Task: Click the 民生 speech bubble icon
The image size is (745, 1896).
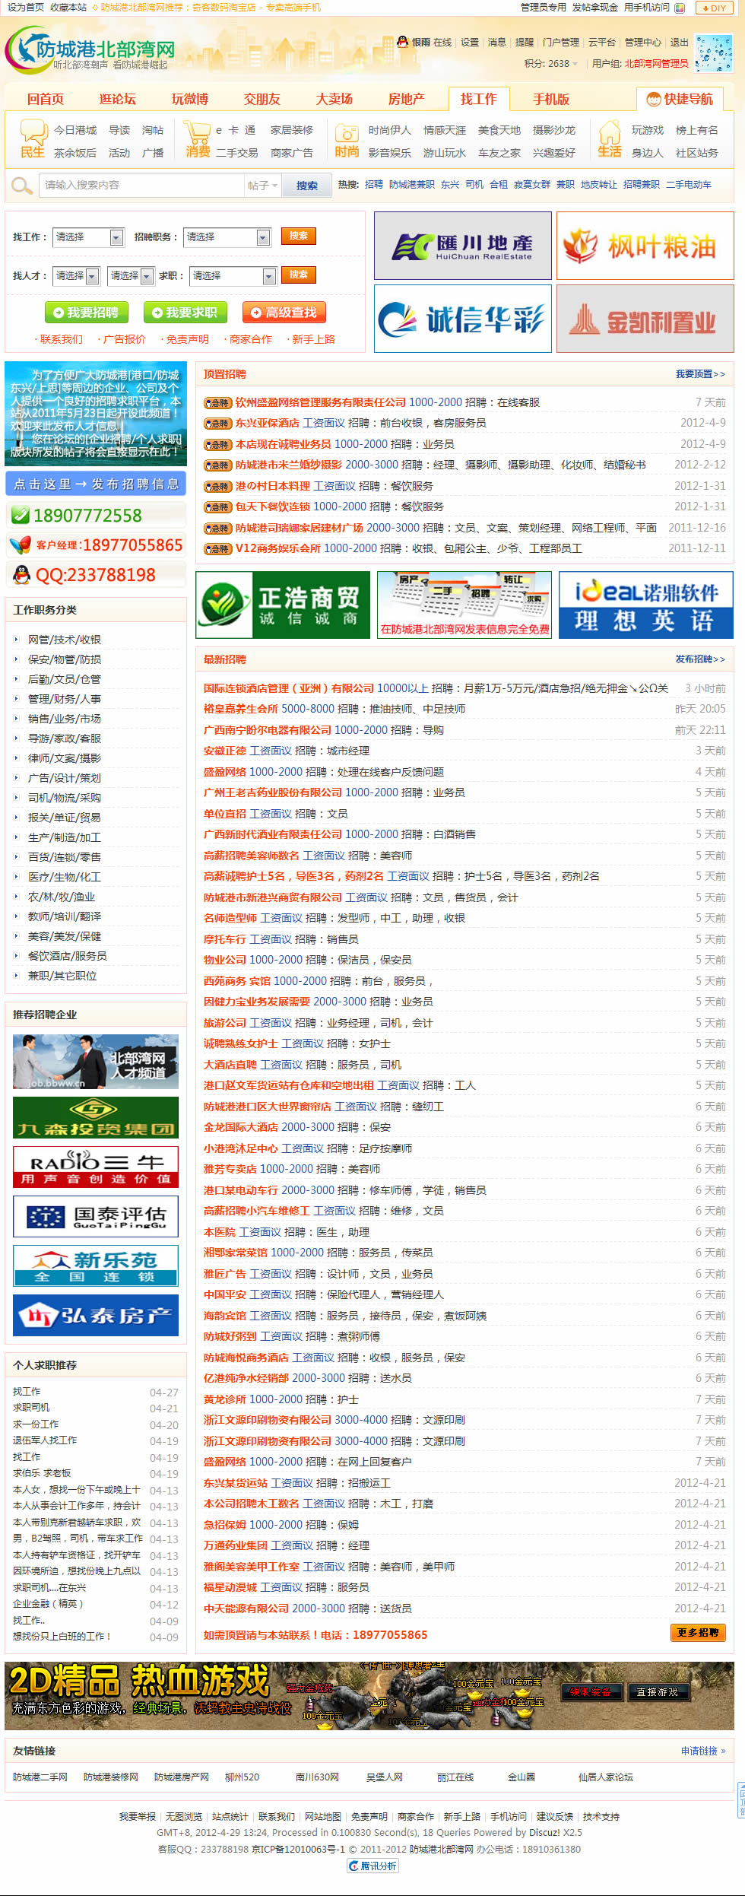Action: (x=33, y=132)
